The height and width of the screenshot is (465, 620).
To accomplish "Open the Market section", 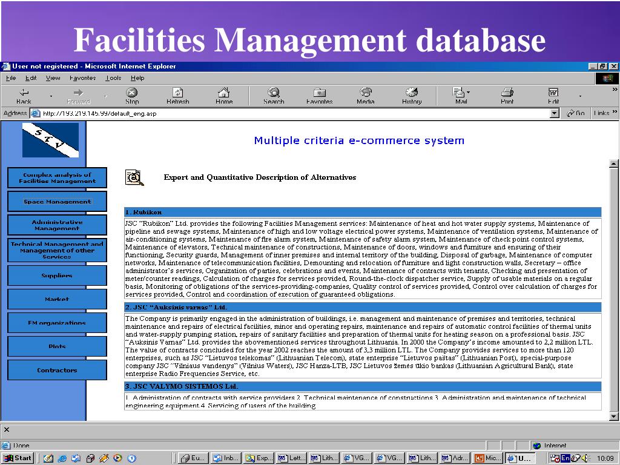I will point(57,299).
